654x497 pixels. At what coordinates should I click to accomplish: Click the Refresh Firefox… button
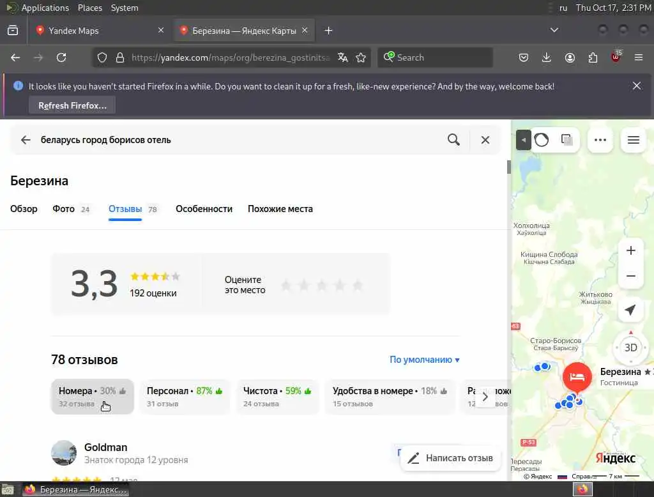tap(73, 105)
